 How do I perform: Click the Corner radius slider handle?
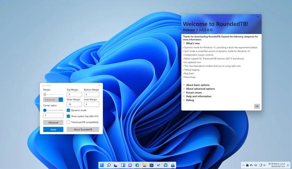tap(45, 110)
